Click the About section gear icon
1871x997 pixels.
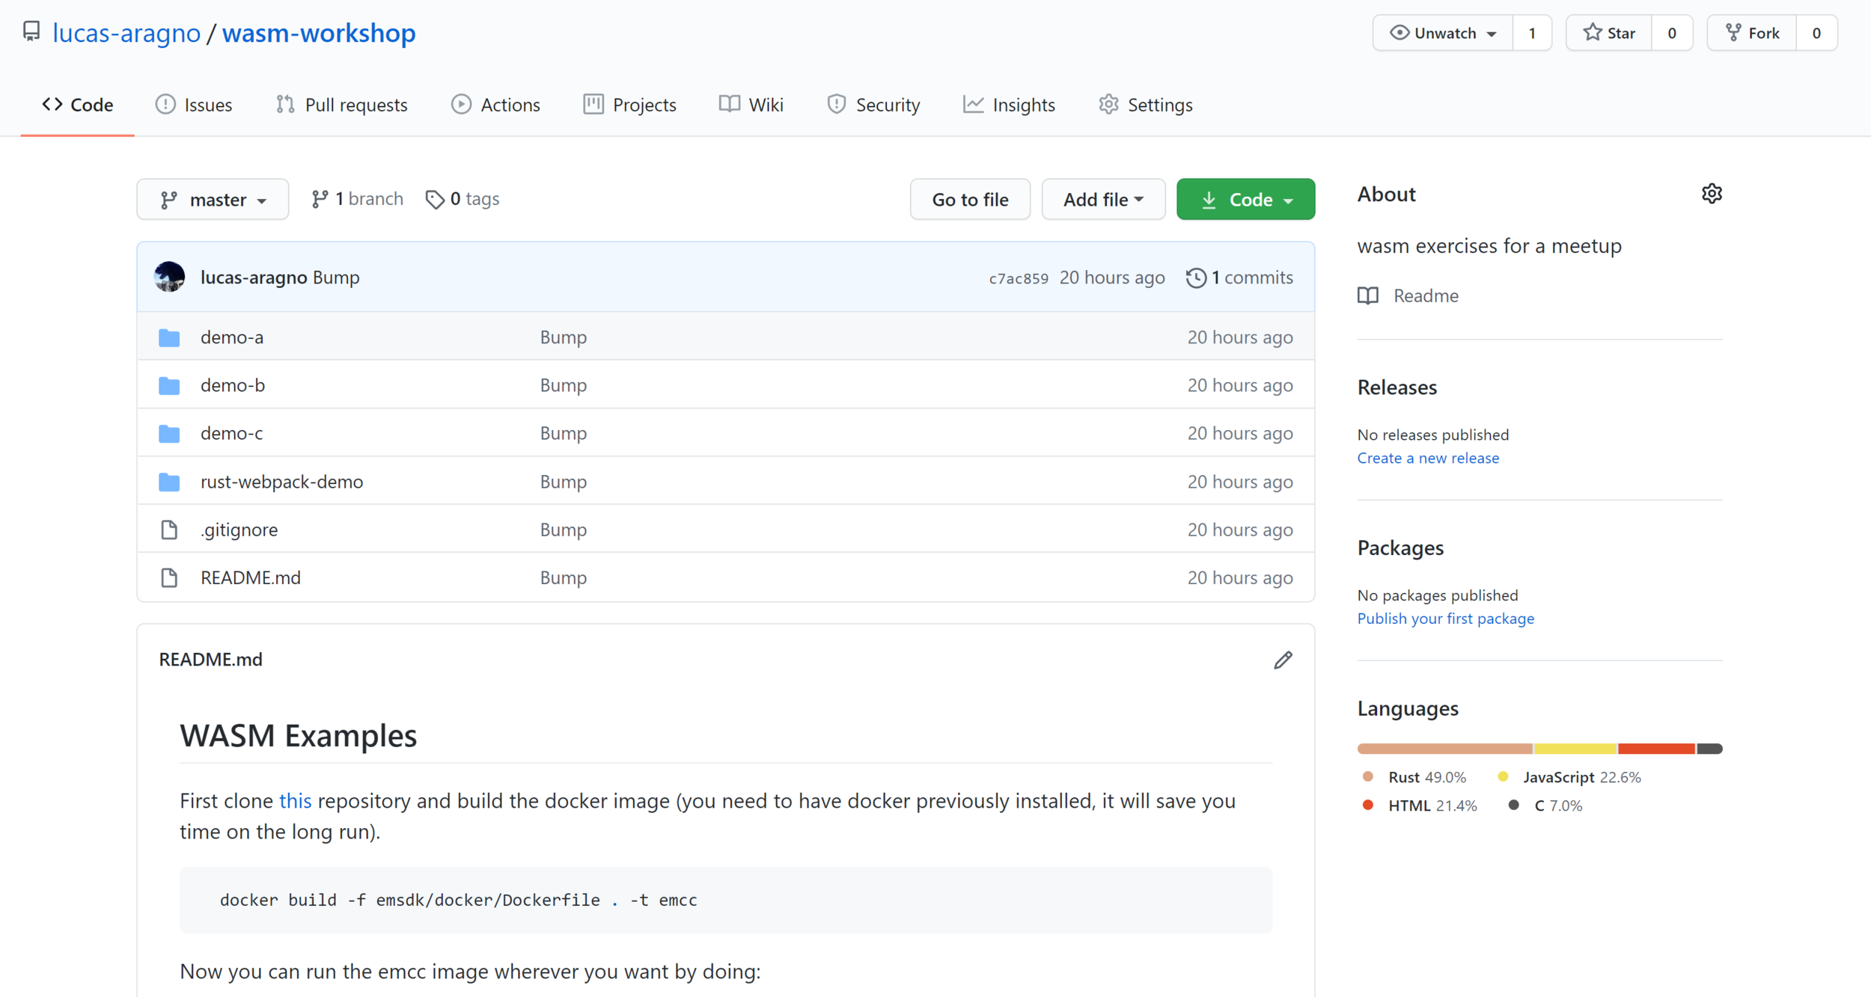point(1711,194)
